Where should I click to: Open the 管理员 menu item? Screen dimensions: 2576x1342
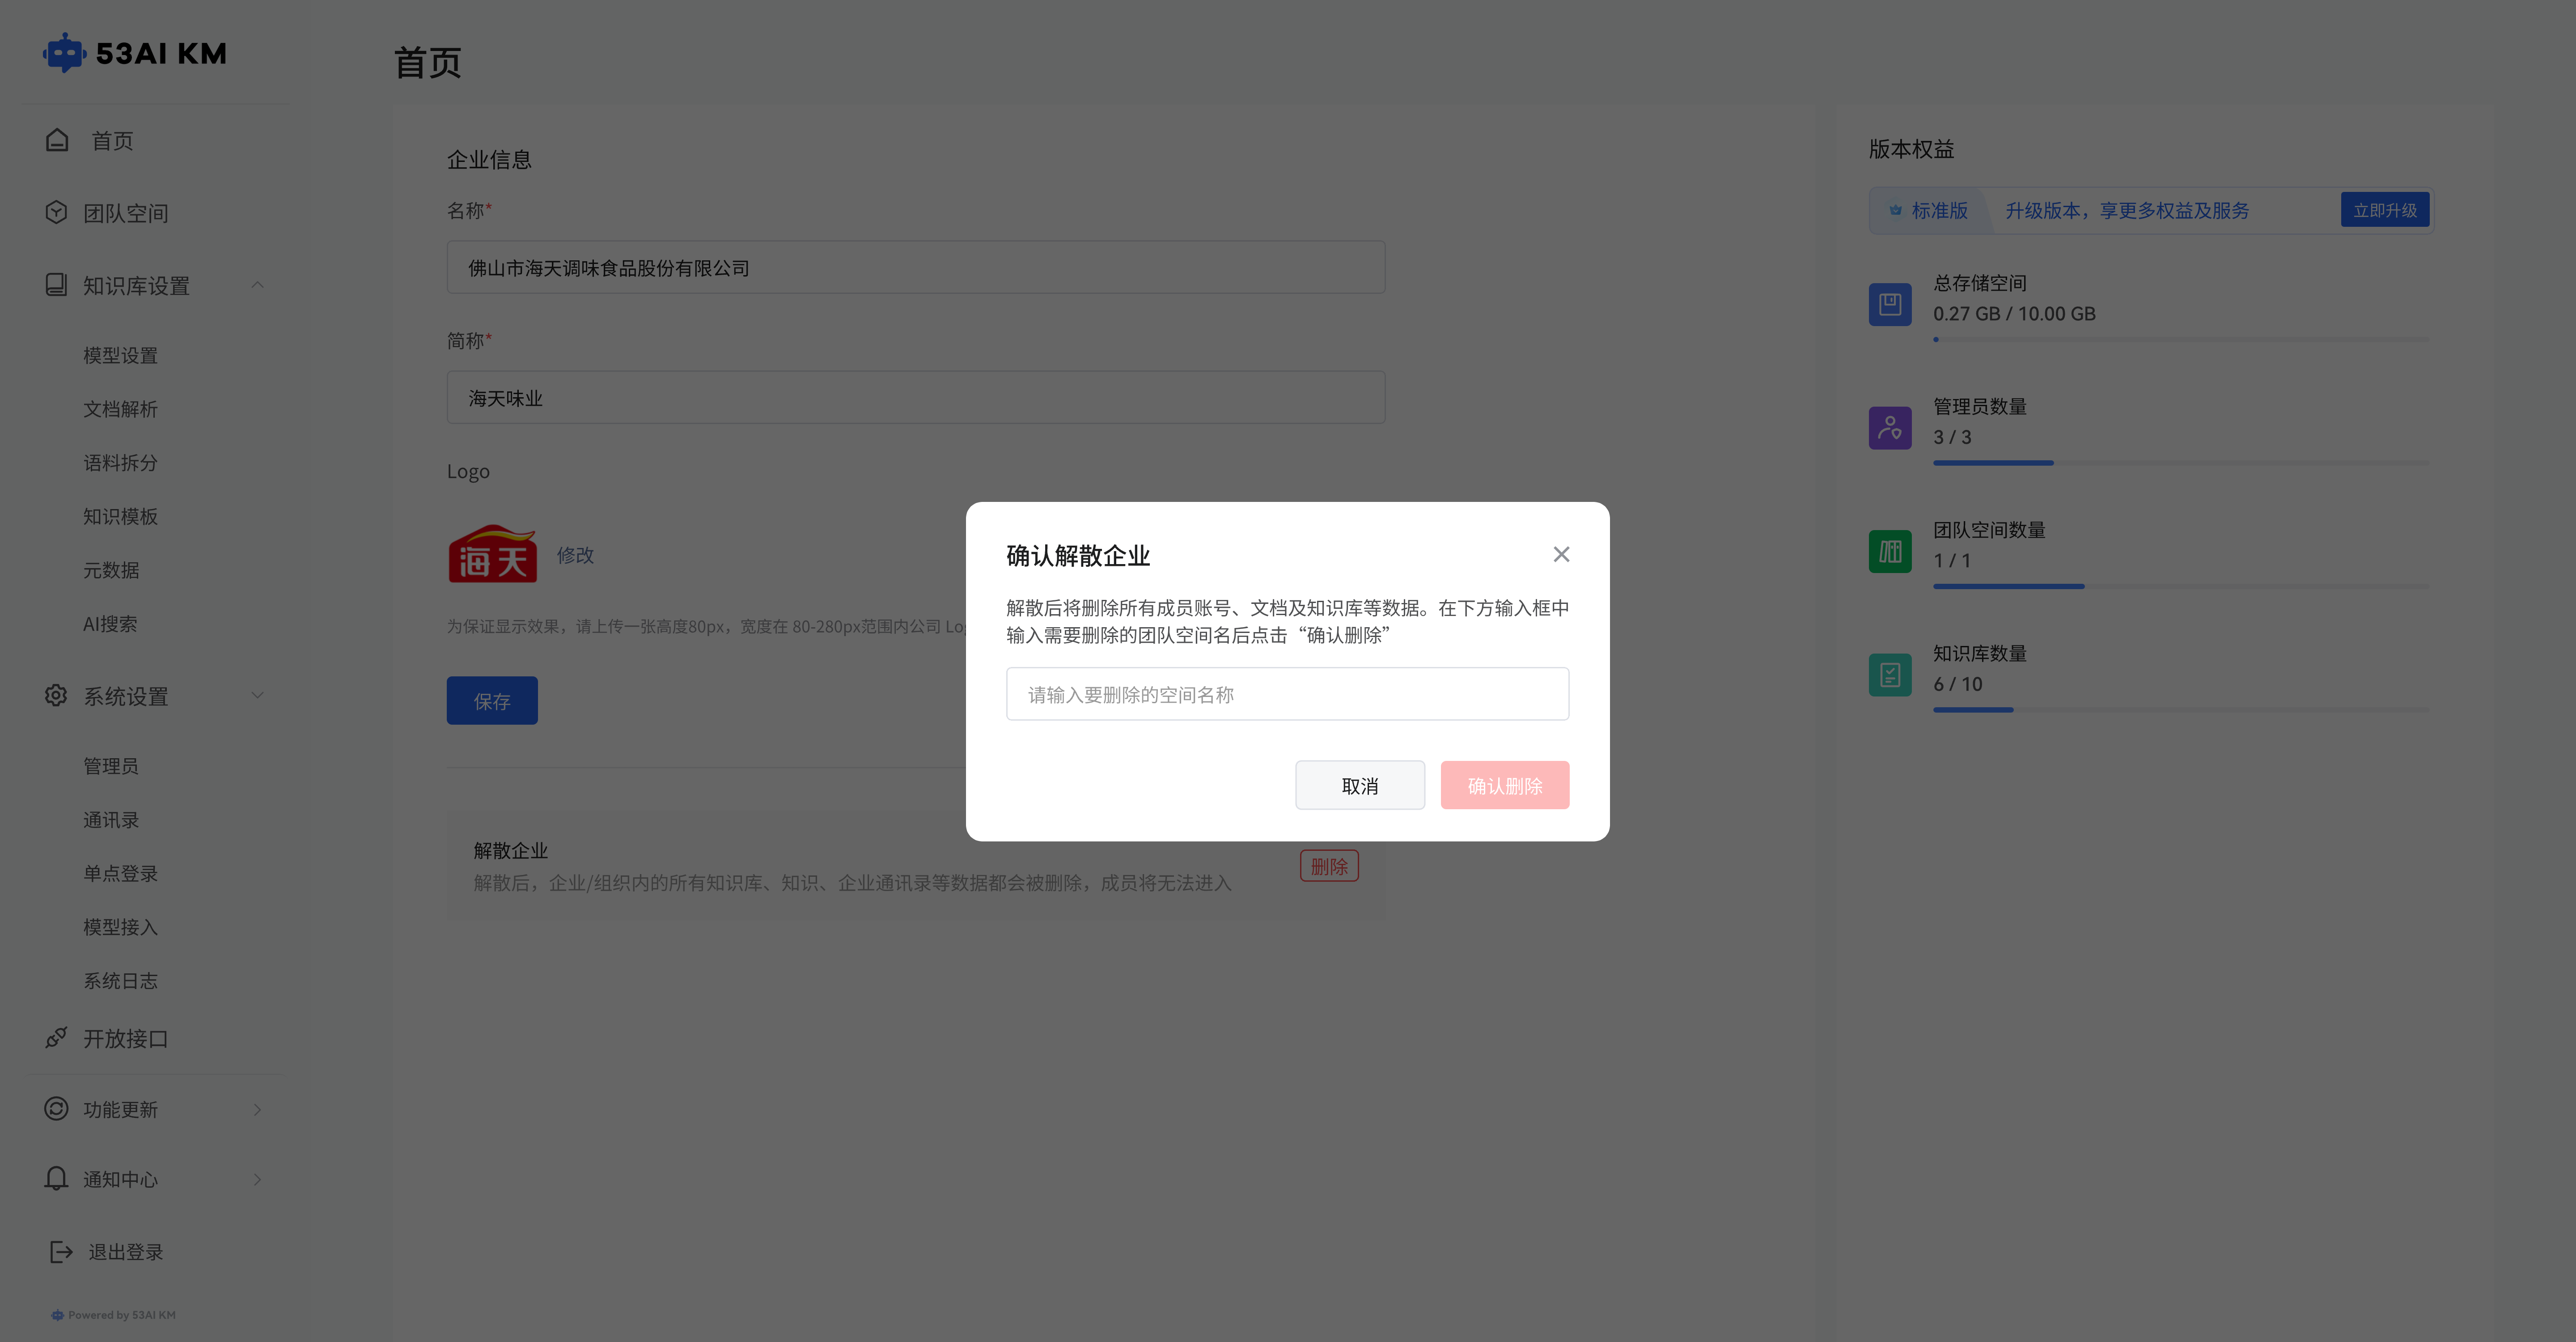(x=110, y=765)
